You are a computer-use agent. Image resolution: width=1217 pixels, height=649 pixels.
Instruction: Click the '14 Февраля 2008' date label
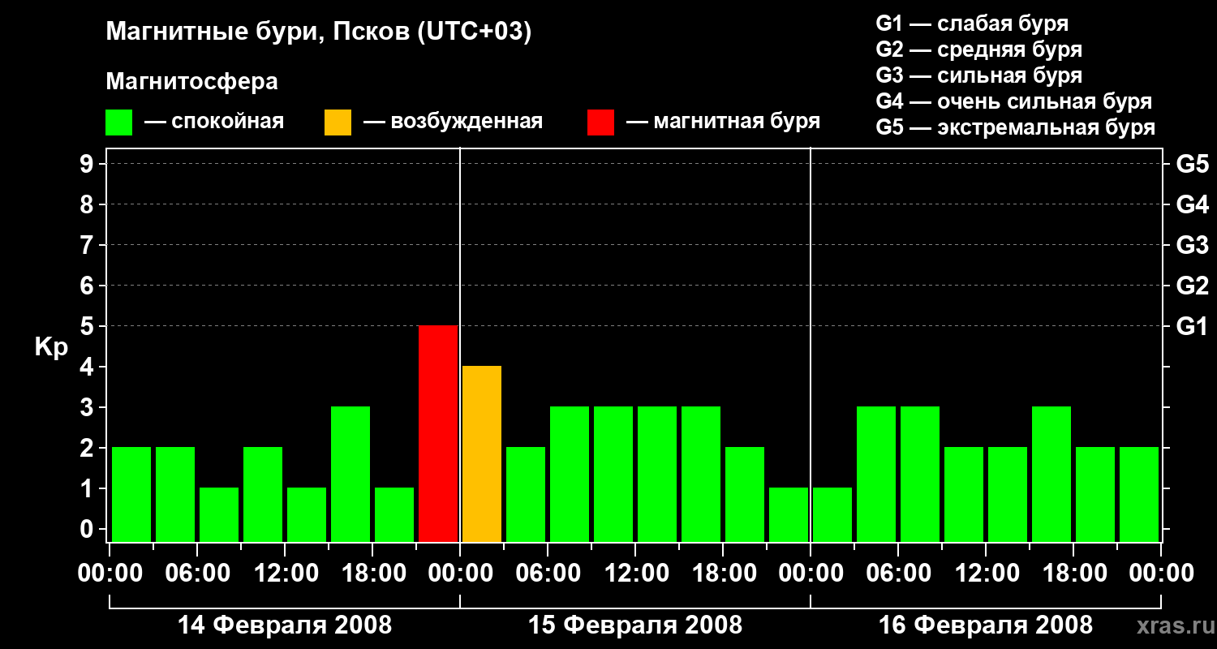[x=285, y=625]
